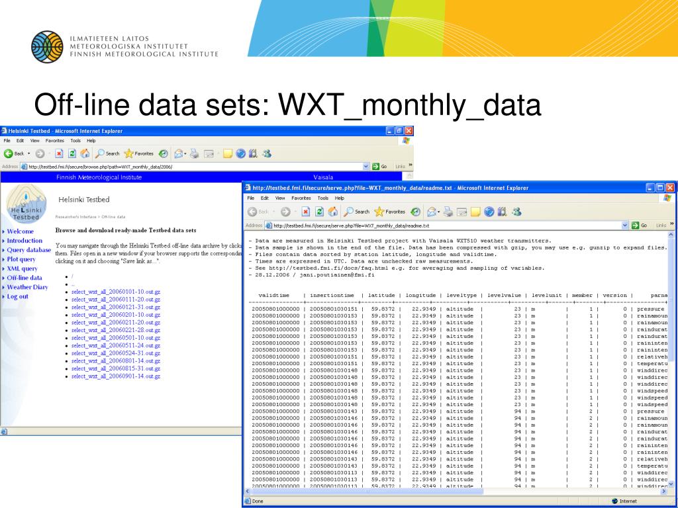Click Go button in Helsinki Testbed window
Screen dimensions: 678x508
tap(379, 166)
